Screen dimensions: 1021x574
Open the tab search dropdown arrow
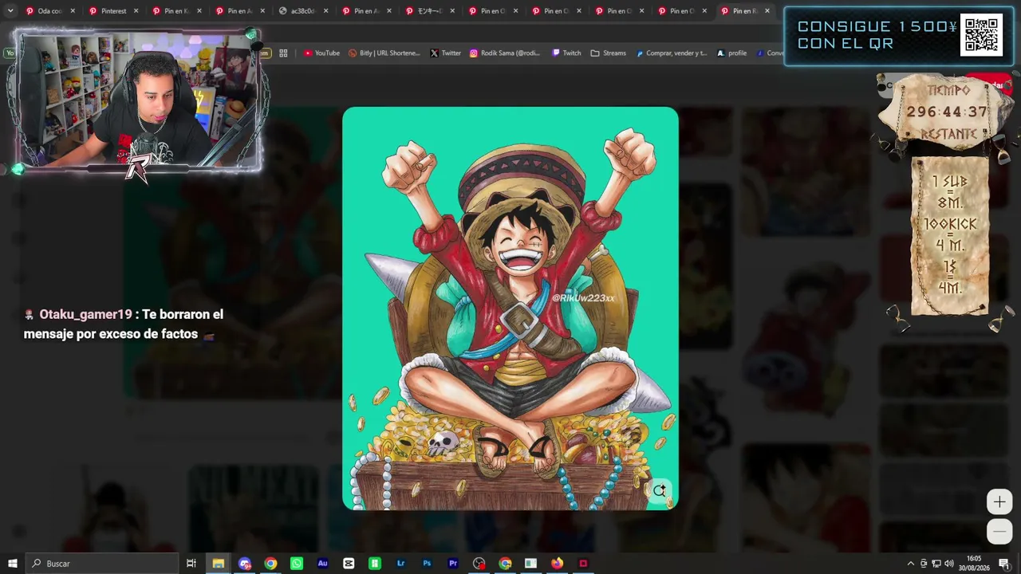[10, 11]
